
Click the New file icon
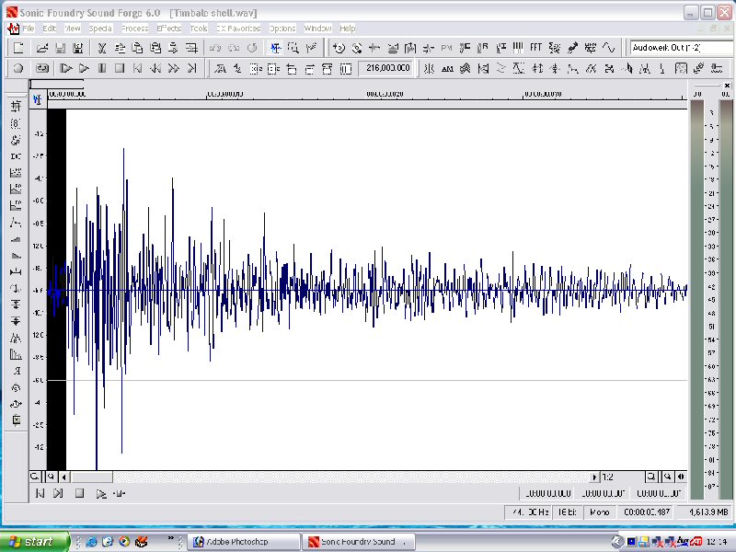(18, 48)
